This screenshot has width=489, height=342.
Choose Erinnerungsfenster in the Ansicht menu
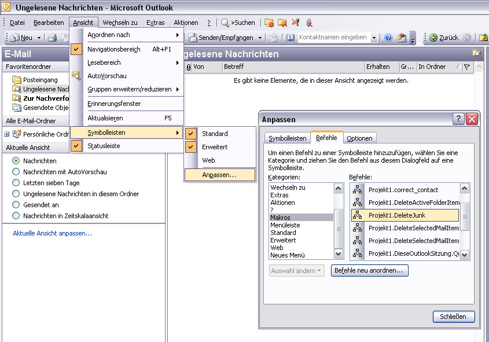pyautogui.click(x=126, y=104)
